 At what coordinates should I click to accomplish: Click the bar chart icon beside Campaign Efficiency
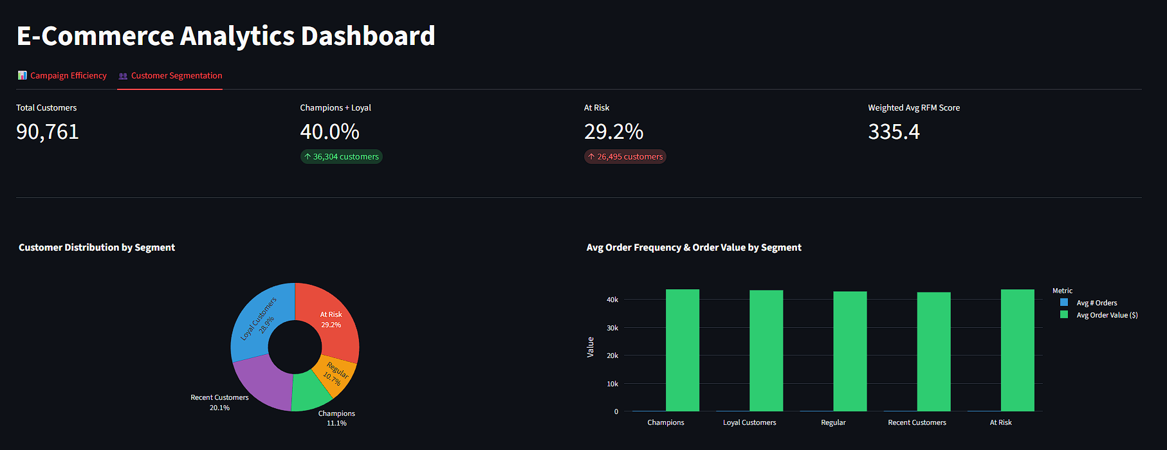point(23,75)
